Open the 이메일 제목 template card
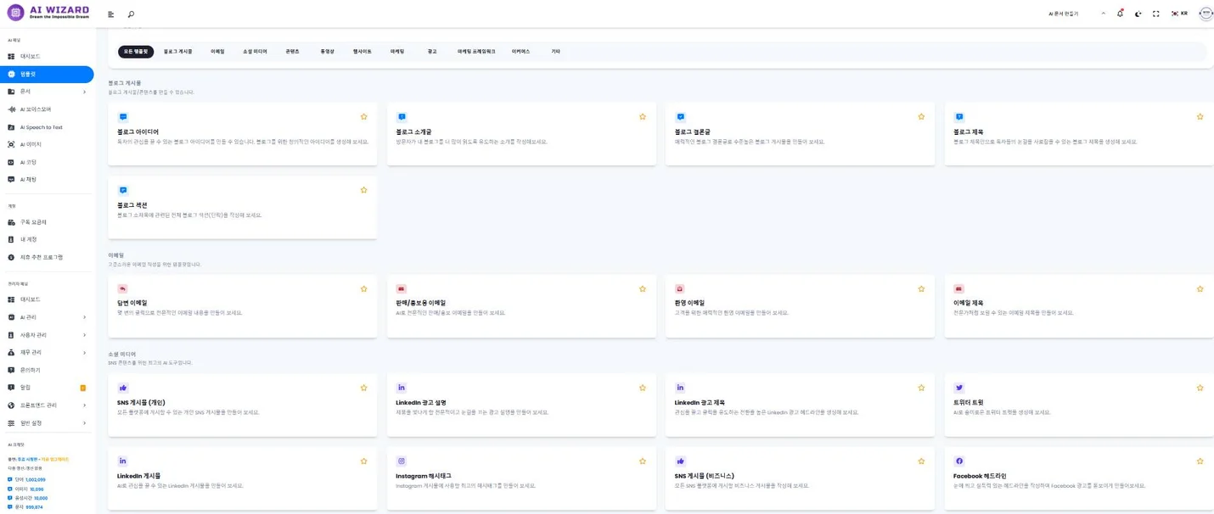The height and width of the screenshot is (514, 1214). 1079,306
